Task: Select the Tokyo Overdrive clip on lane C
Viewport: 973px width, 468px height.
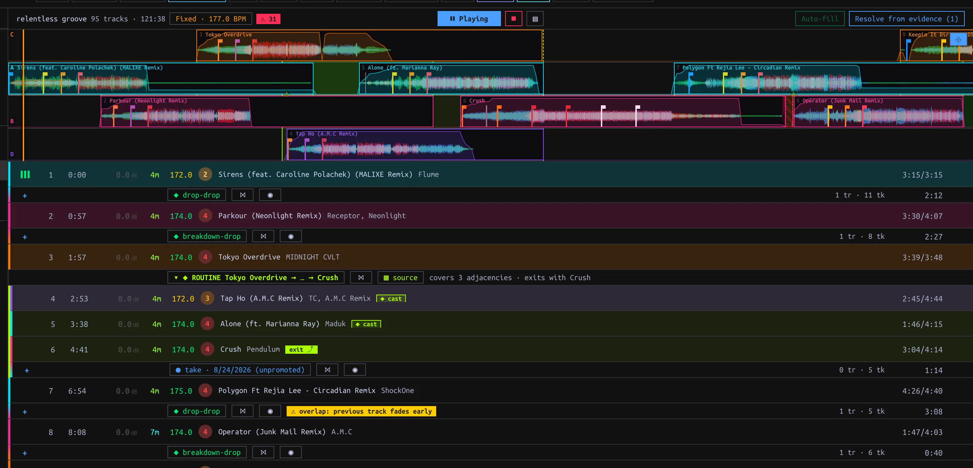Action: pyautogui.click(x=369, y=46)
